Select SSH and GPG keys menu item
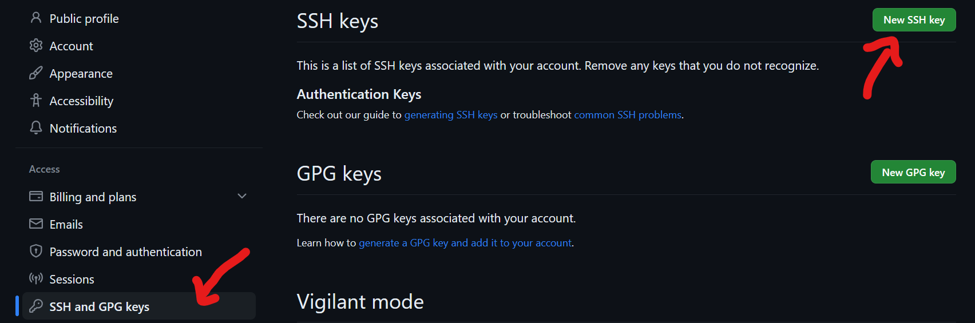This screenshot has width=975, height=323. pyautogui.click(x=99, y=307)
